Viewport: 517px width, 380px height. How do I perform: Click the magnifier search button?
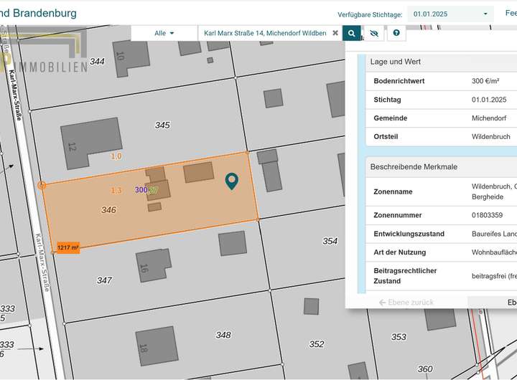click(x=351, y=33)
